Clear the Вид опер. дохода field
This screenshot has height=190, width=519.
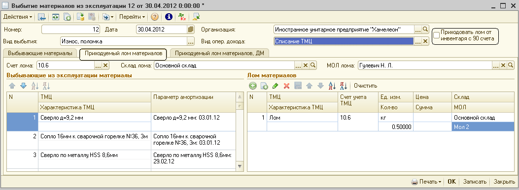click(425, 41)
